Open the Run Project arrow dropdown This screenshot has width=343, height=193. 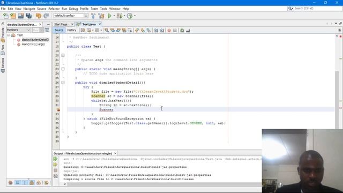coord(114,16)
